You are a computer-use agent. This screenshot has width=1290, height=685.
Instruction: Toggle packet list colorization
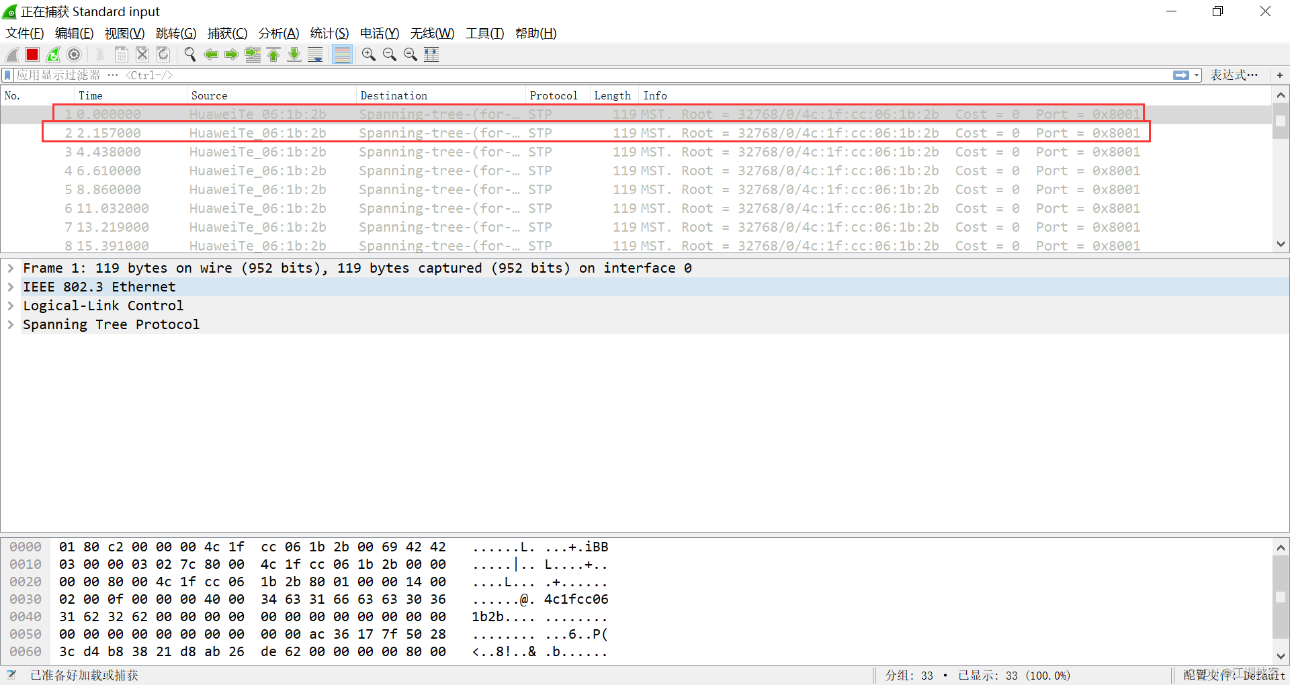click(343, 55)
